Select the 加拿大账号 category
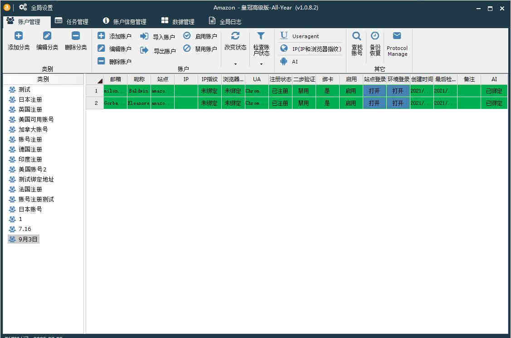 [x=33, y=129]
